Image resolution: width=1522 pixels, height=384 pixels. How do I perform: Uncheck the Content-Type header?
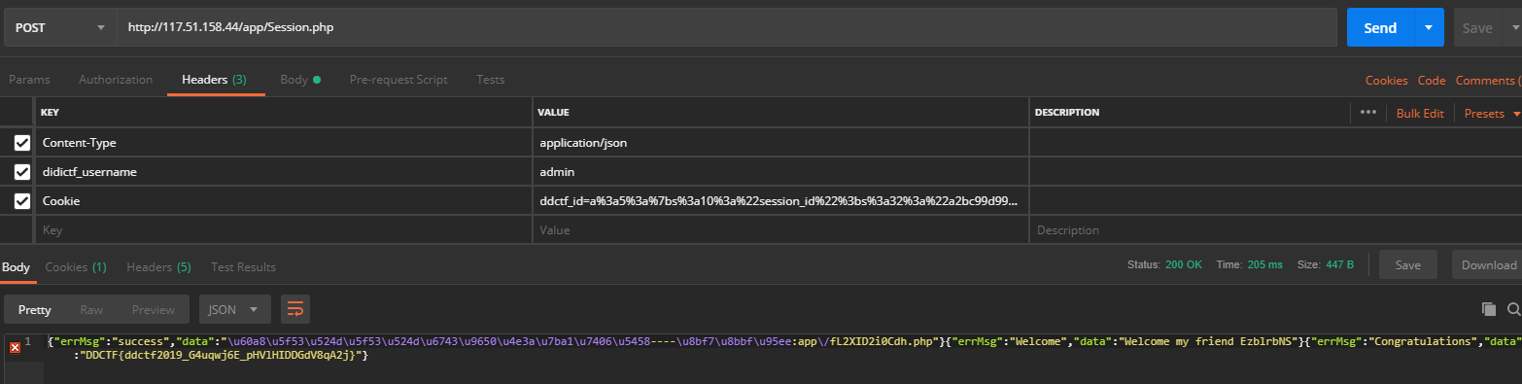22,143
